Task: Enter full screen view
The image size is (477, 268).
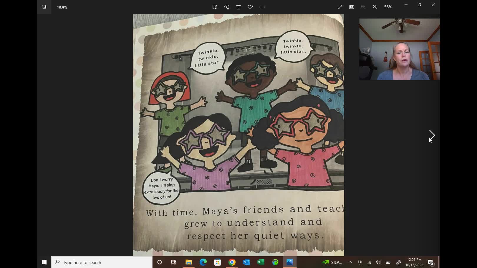Action: (340, 7)
